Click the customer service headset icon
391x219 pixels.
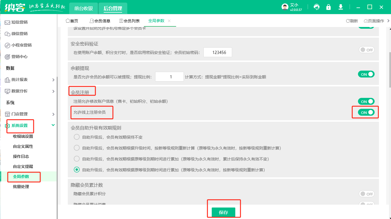pyautogui.click(x=317, y=7)
